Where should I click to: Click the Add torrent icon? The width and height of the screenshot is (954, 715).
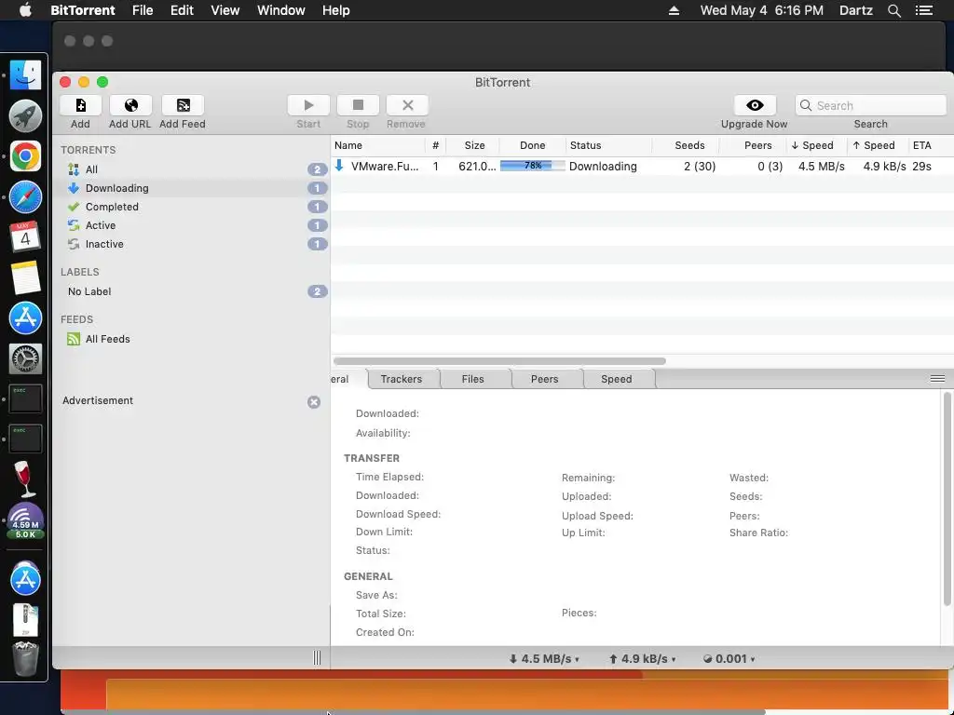80,105
